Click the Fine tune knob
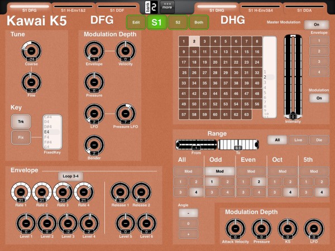This screenshot has height=251, width=335. click(x=31, y=82)
